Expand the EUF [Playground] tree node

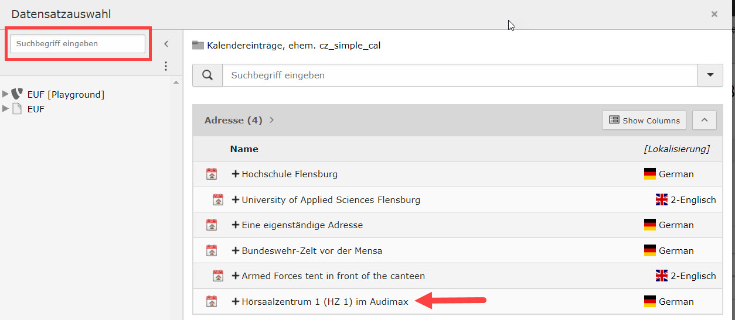[x=6, y=94]
